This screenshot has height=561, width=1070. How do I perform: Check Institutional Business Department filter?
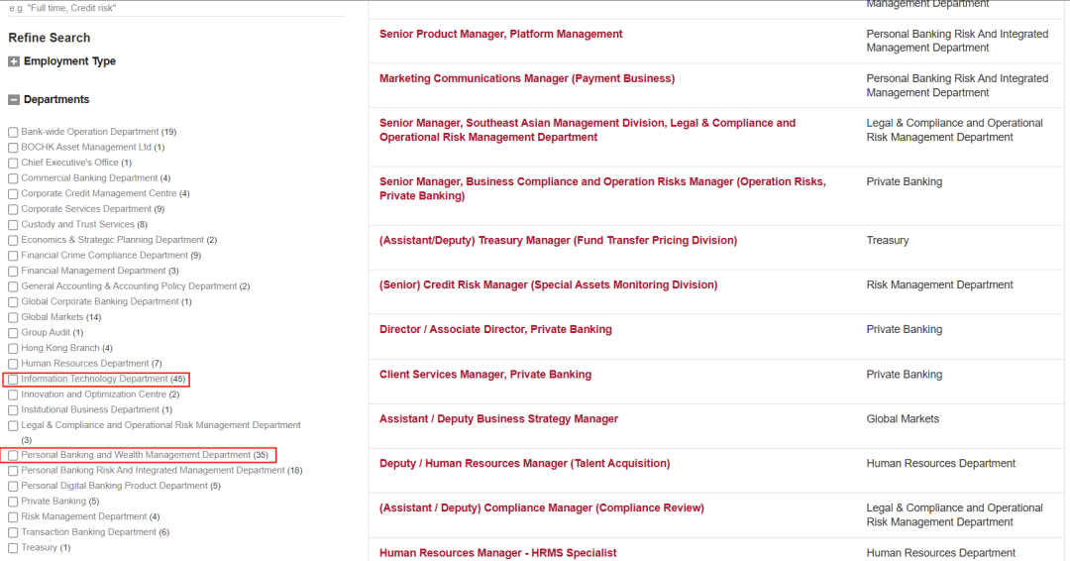13,410
